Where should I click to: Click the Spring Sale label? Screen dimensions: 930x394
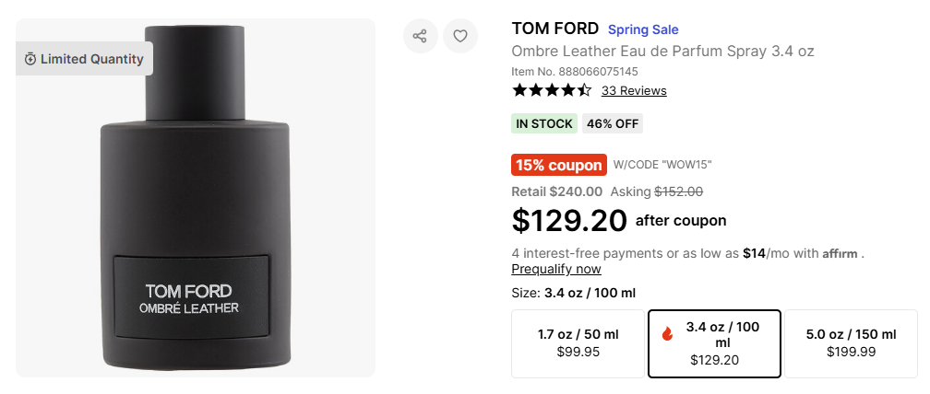[643, 29]
